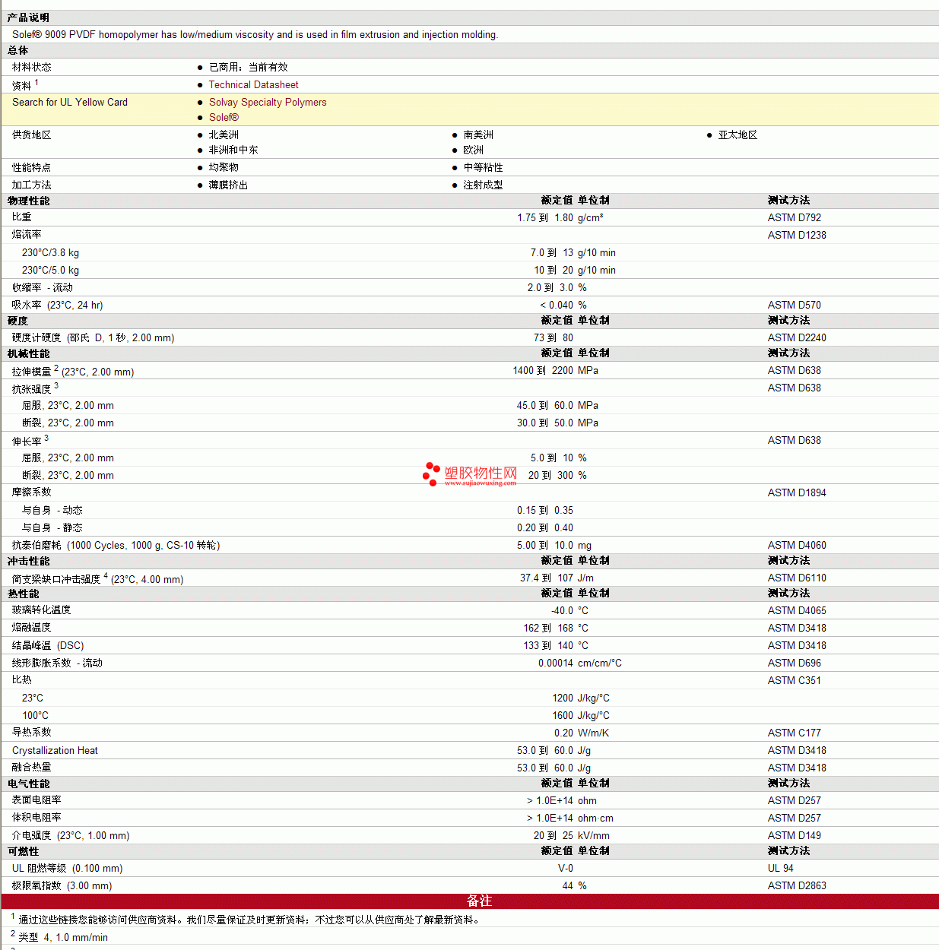Click the ASTM D2240 test method
Screen dimensions: 939x950
(797, 337)
